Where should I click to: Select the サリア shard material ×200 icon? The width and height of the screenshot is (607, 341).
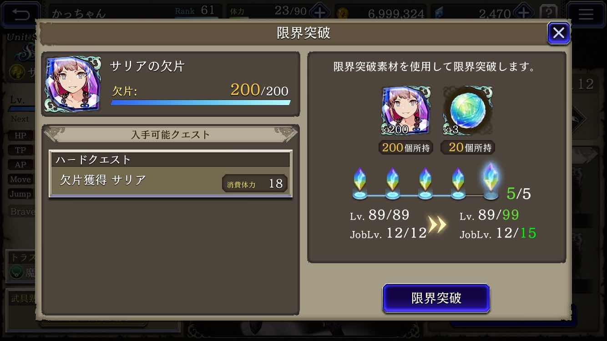[x=405, y=110]
